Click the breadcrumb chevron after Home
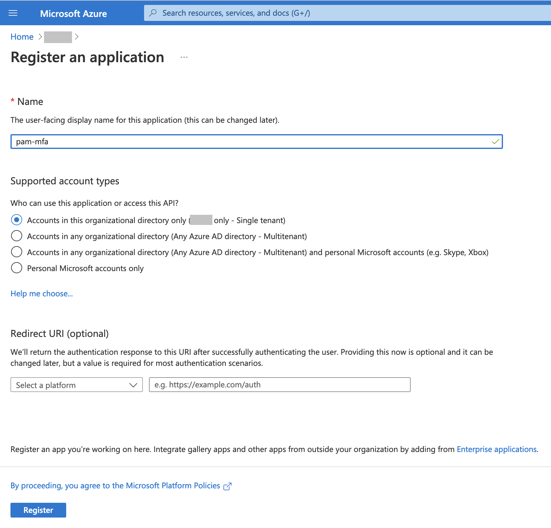This screenshot has width=551, height=528. pos(40,37)
